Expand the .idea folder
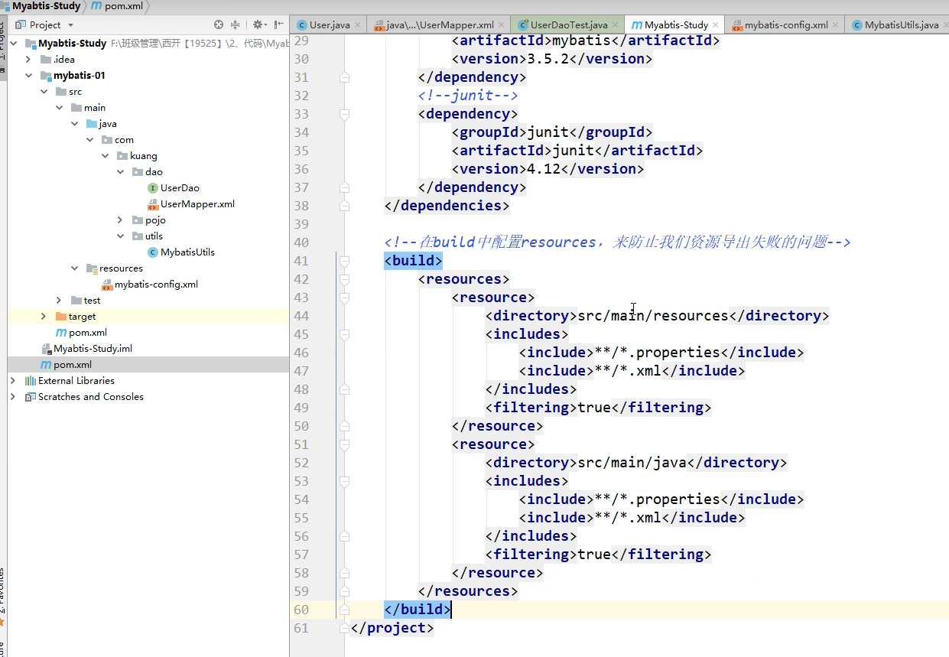 [29, 60]
